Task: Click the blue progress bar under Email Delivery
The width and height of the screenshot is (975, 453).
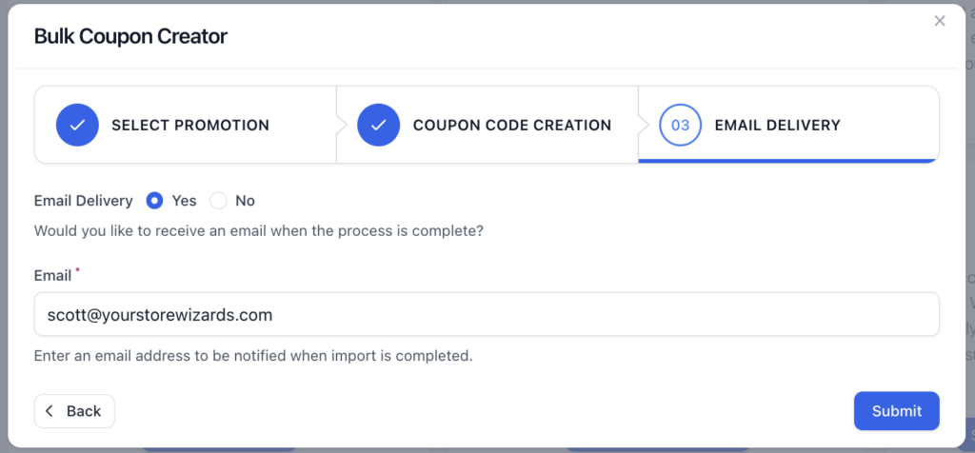Action: (788, 161)
